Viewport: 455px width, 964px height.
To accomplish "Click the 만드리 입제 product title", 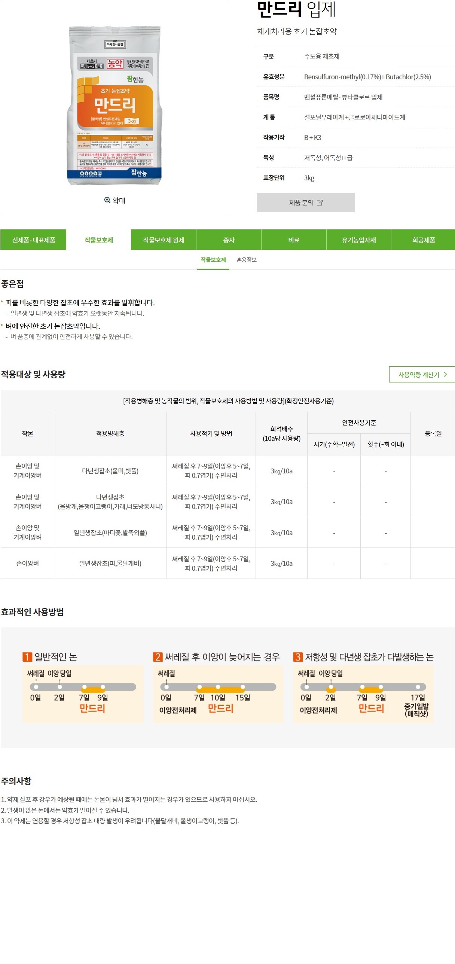I will (296, 10).
